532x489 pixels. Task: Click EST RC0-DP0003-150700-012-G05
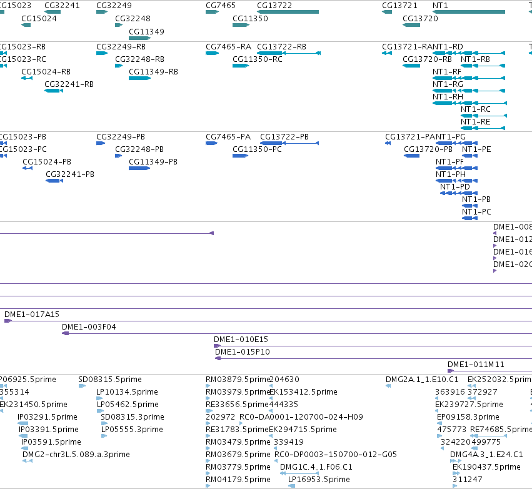point(276,461)
